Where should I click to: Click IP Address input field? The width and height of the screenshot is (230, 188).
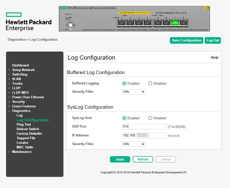[144, 135]
